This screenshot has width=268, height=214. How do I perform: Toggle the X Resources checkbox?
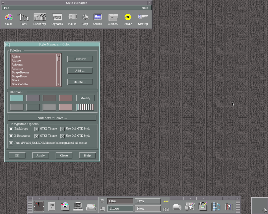click(11, 136)
